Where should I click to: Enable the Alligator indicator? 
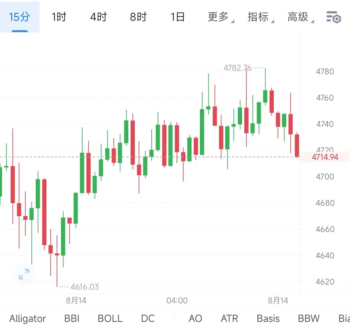point(28,318)
